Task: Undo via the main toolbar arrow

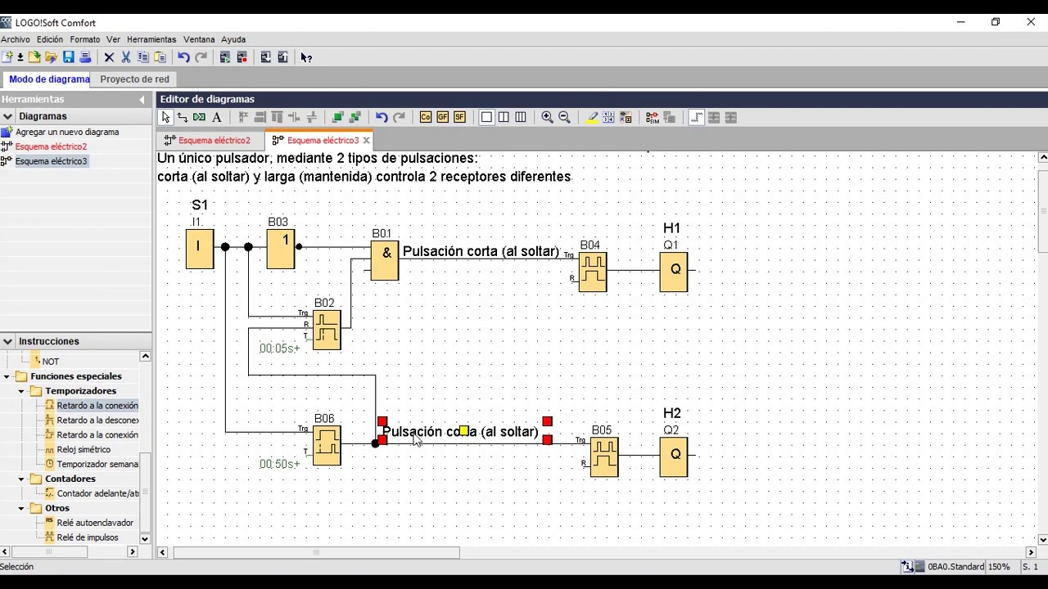Action: click(183, 57)
